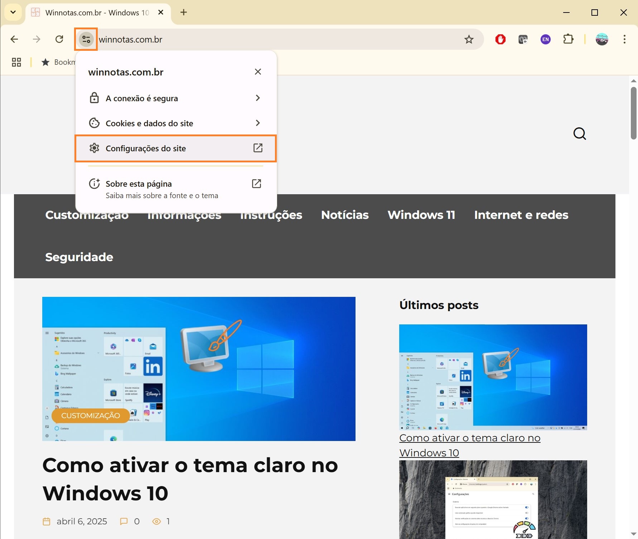Click the website search magnifier icon
Image resolution: width=638 pixels, height=539 pixels.
580,134
